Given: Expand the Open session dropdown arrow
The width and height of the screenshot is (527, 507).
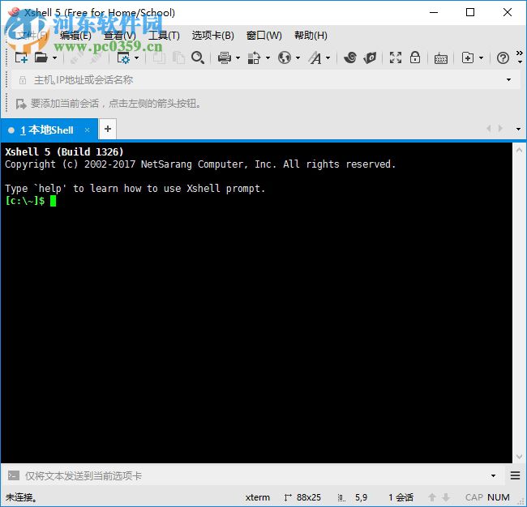Looking at the screenshot, I should tap(55, 58).
